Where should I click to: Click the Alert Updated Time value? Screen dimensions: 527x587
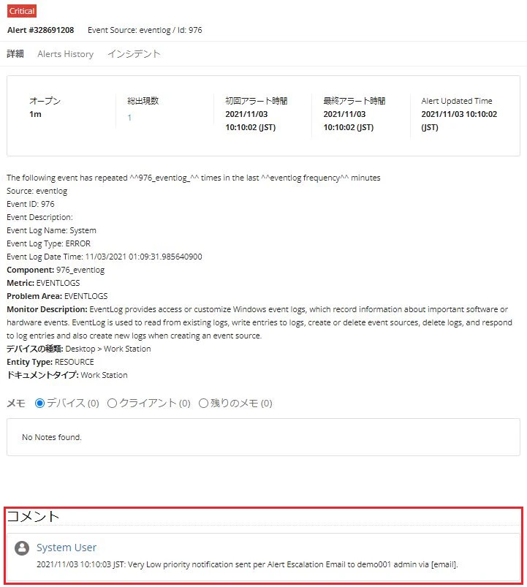[x=459, y=121]
